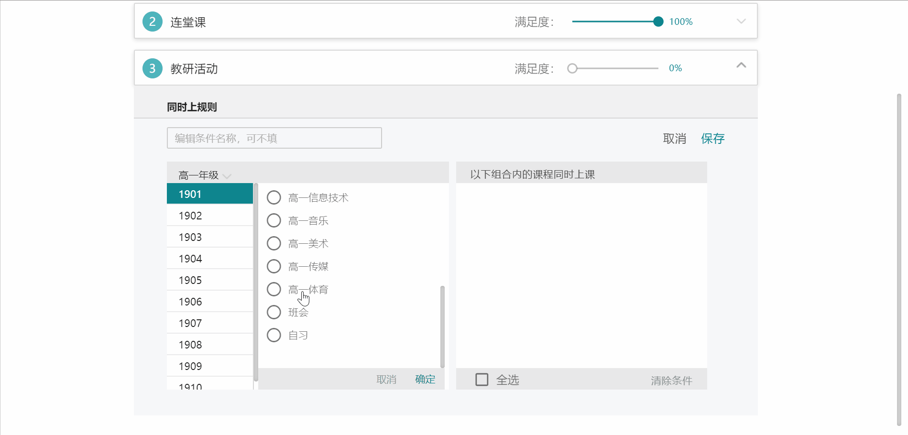Click the 同时上规则 heading
908x435 pixels.
coord(192,107)
